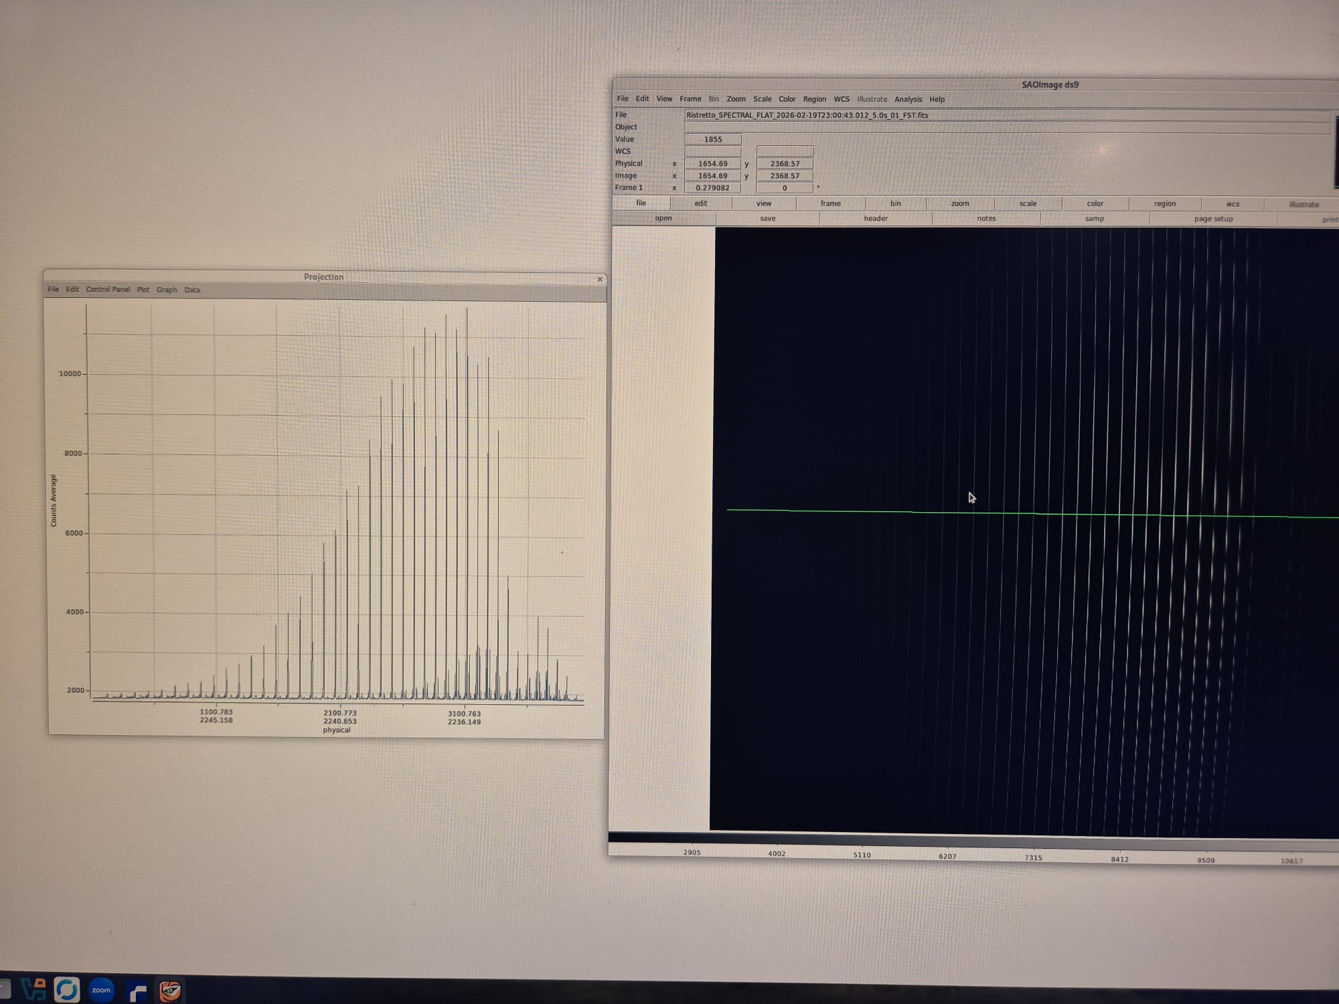This screenshot has height=1004, width=1339.
Task: Open the Region menu in ds9
Action: point(814,99)
